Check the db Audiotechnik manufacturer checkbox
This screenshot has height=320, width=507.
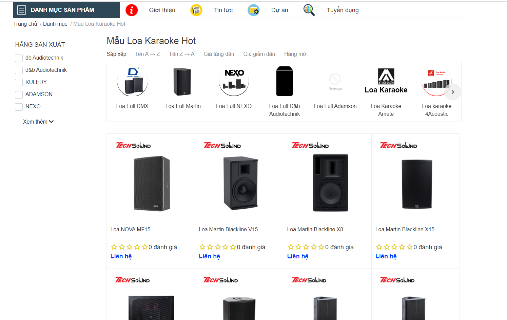[x=19, y=58]
